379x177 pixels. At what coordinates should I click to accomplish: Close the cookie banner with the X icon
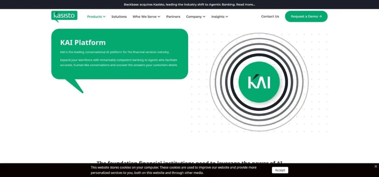click(376, 166)
